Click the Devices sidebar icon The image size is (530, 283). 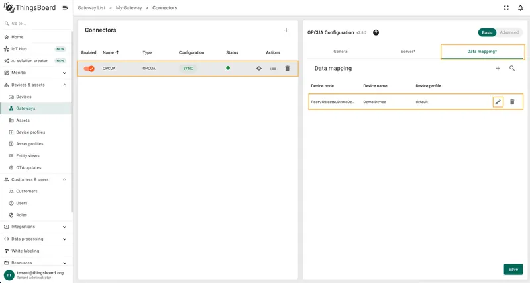tap(11, 97)
